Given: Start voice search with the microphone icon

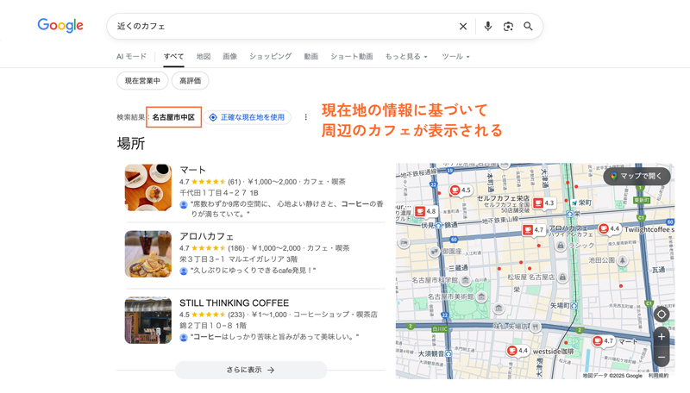Looking at the screenshot, I should pos(487,27).
